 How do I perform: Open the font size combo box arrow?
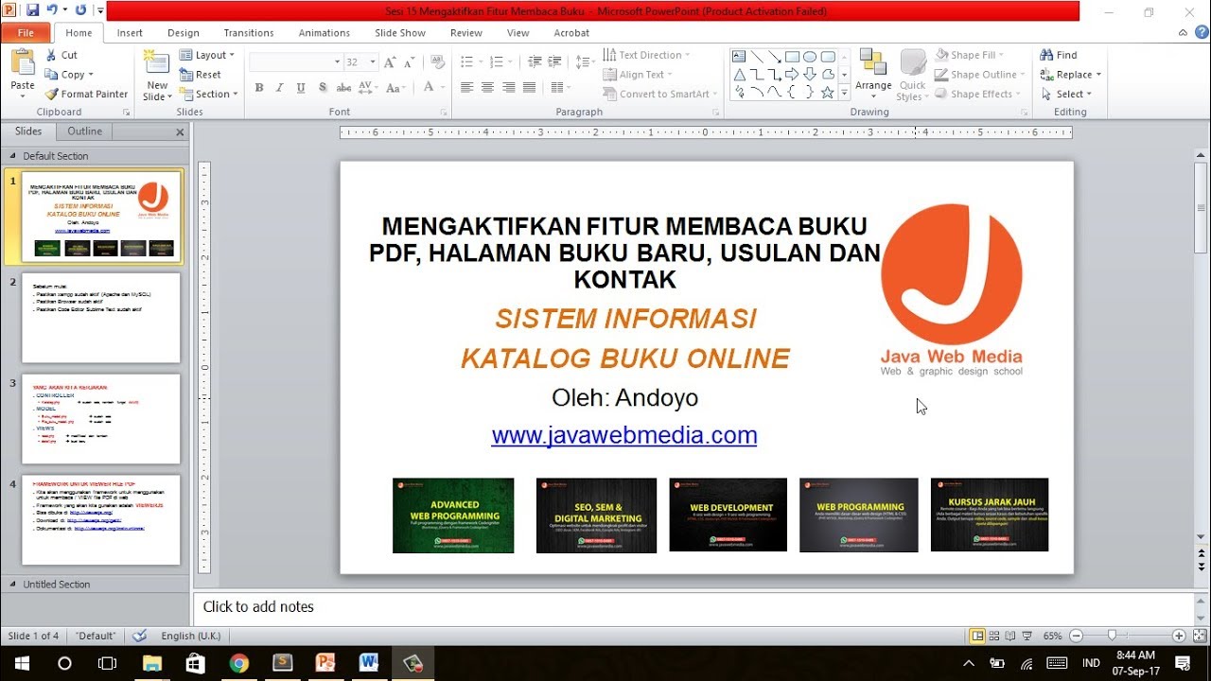372,61
